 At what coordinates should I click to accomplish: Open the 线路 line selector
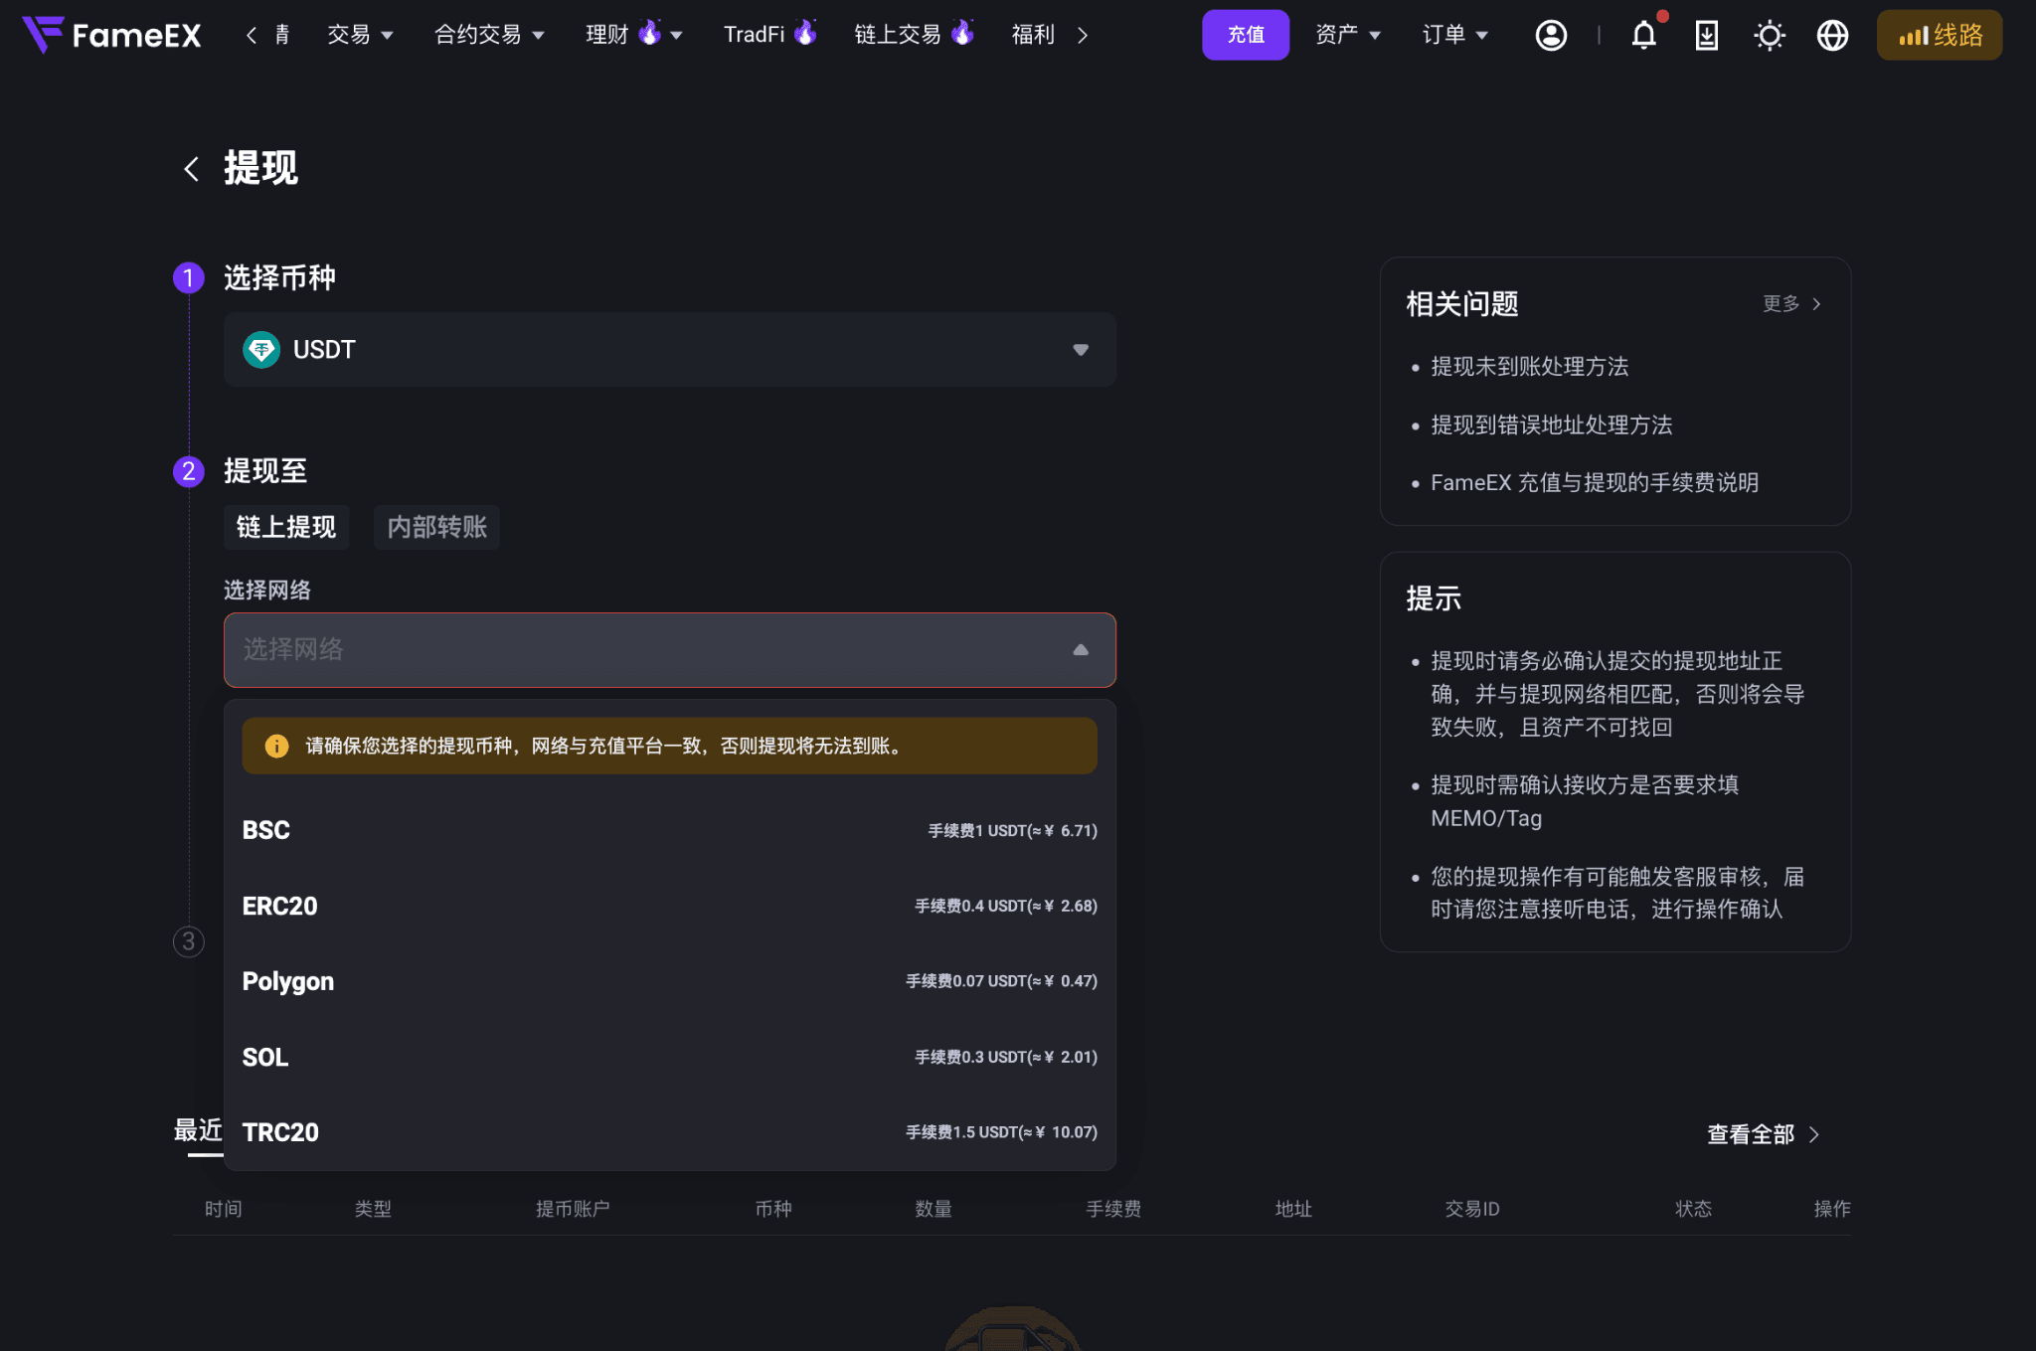click(1939, 35)
